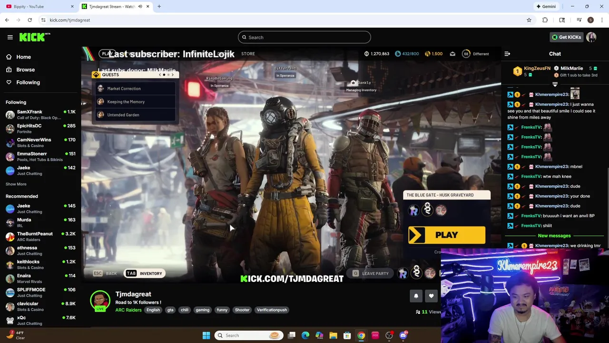Bookmark this page with the star
This screenshot has width=609, height=343.
point(529,20)
